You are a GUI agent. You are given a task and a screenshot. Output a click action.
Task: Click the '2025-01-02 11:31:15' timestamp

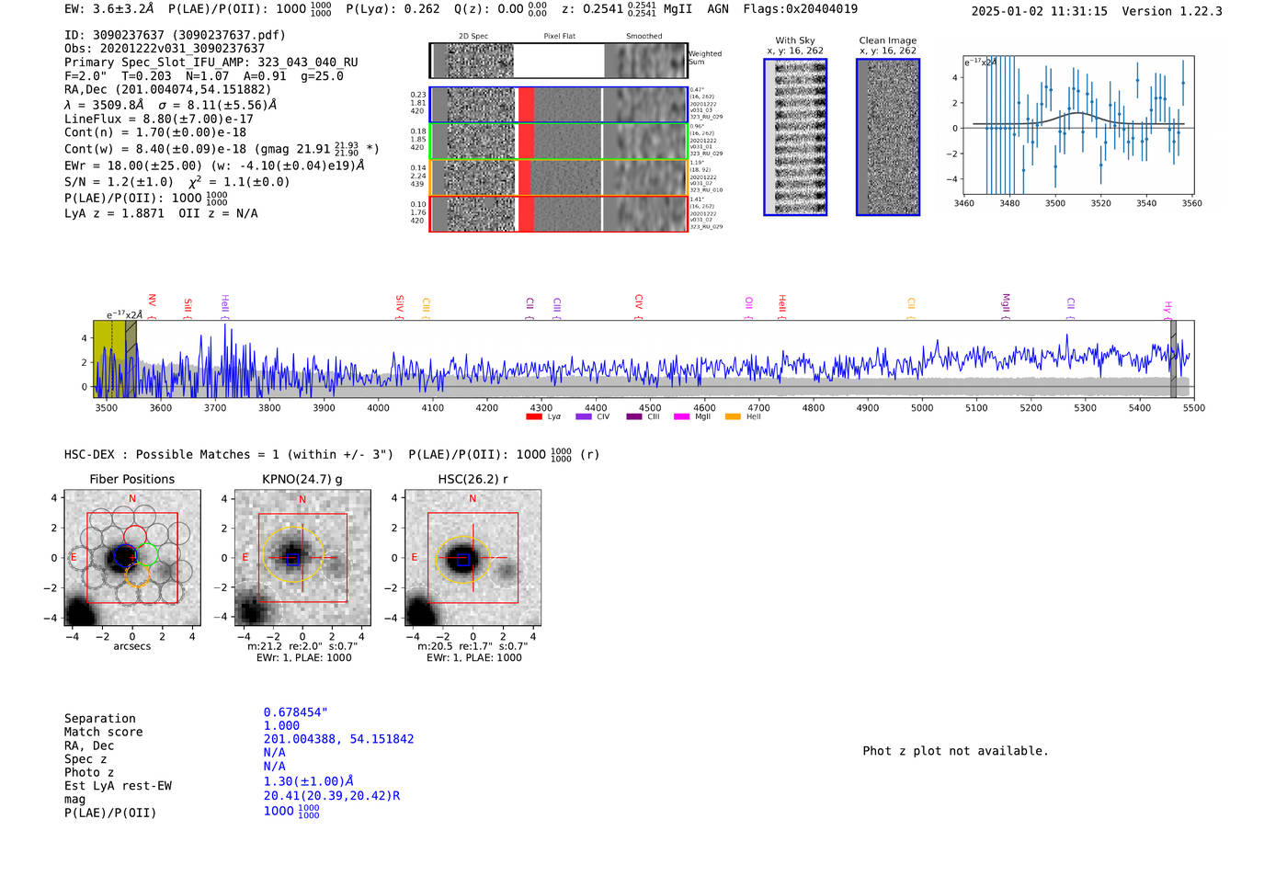[x=1040, y=11]
